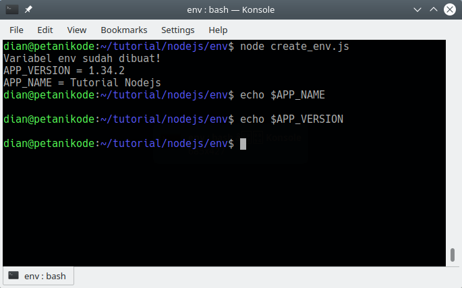
Task: Select the "env : bash" tab label
Action: (x=45, y=276)
